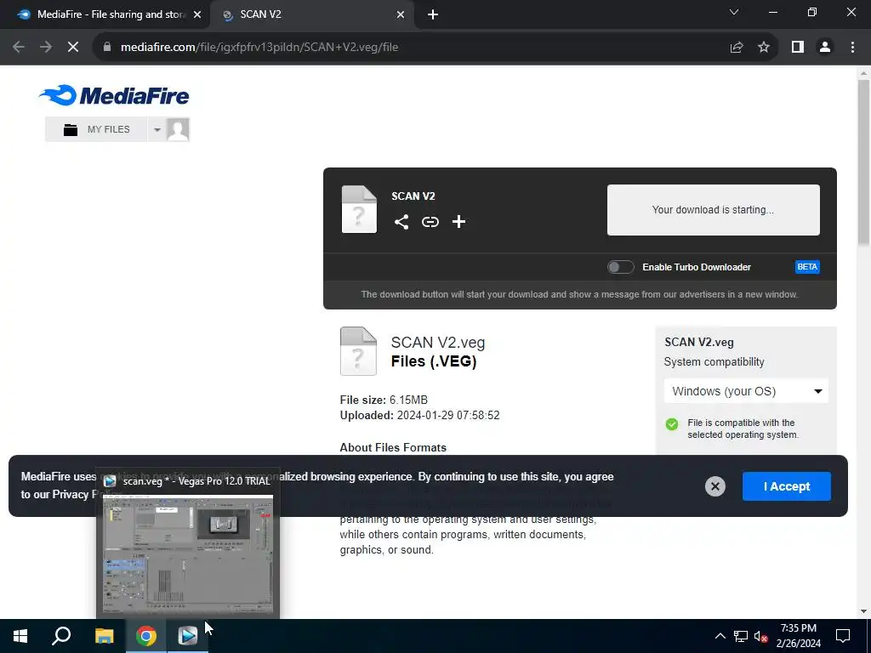Viewport: 871px width, 653px height.
Task: Click the user avatar icon
Action: [178, 129]
